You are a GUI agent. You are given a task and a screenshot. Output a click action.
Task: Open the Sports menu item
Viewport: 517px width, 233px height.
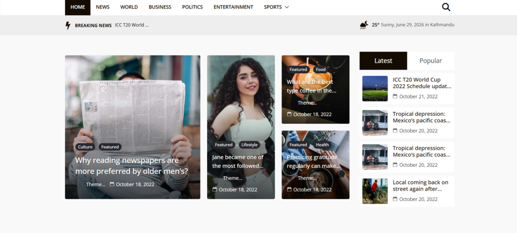pyautogui.click(x=273, y=7)
